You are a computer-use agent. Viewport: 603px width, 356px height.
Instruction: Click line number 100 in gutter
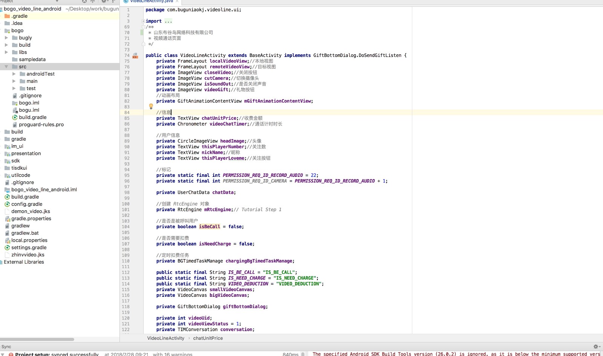pyautogui.click(x=125, y=204)
